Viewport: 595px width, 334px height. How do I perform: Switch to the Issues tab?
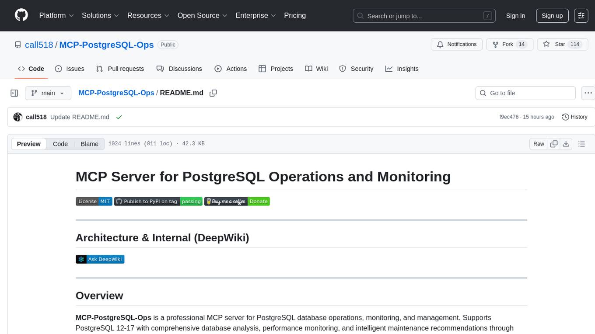click(70, 69)
